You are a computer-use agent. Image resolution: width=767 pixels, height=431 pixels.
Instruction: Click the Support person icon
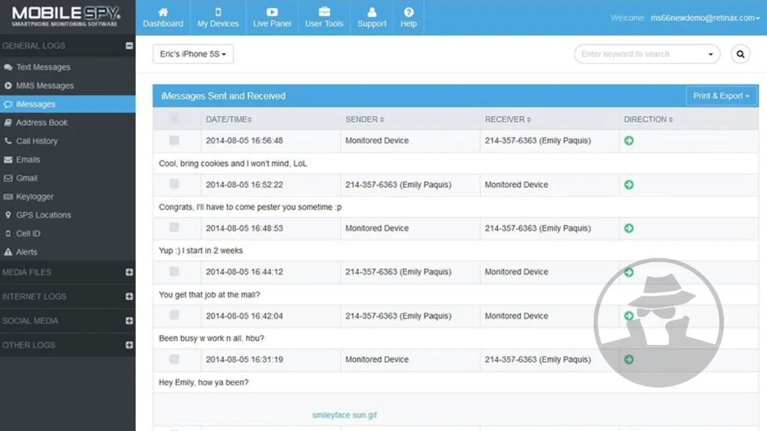click(x=372, y=12)
